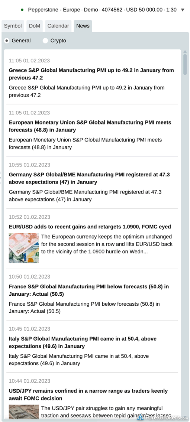Open France Manufacturing PMI below forecasts headline
The width and height of the screenshot is (190, 422).
pyautogui.click(x=89, y=290)
